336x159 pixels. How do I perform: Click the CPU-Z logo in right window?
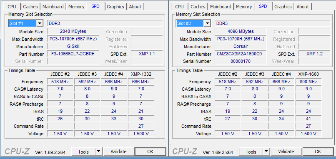pos(185,152)
